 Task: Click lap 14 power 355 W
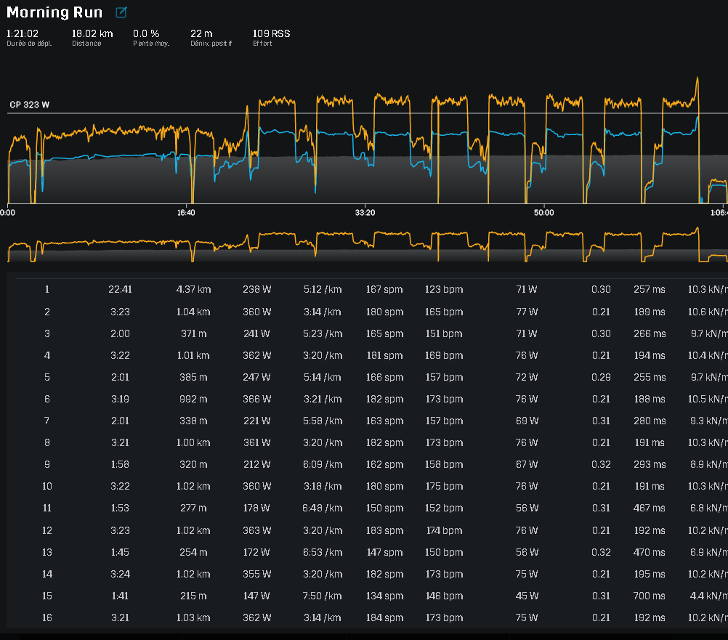[256, 574]
